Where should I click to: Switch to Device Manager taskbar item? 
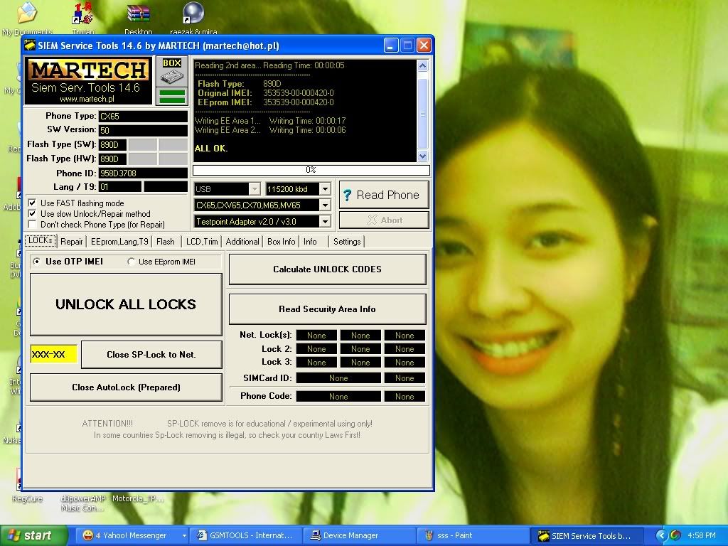(x=360, y=536)
